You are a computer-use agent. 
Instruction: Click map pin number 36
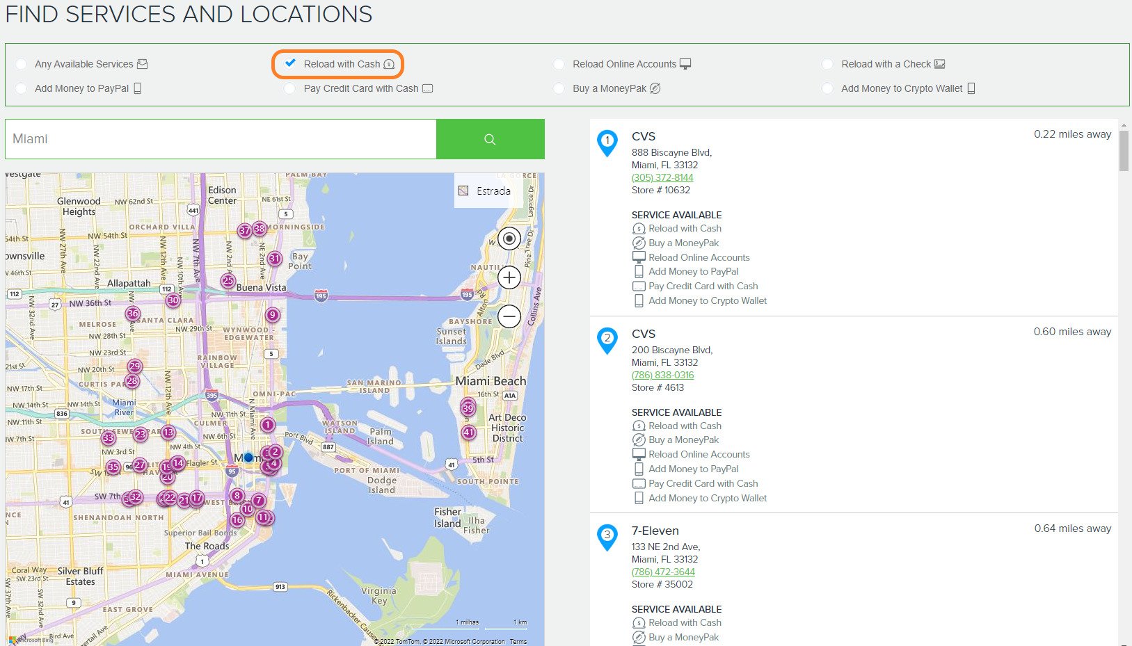(133, 314)
